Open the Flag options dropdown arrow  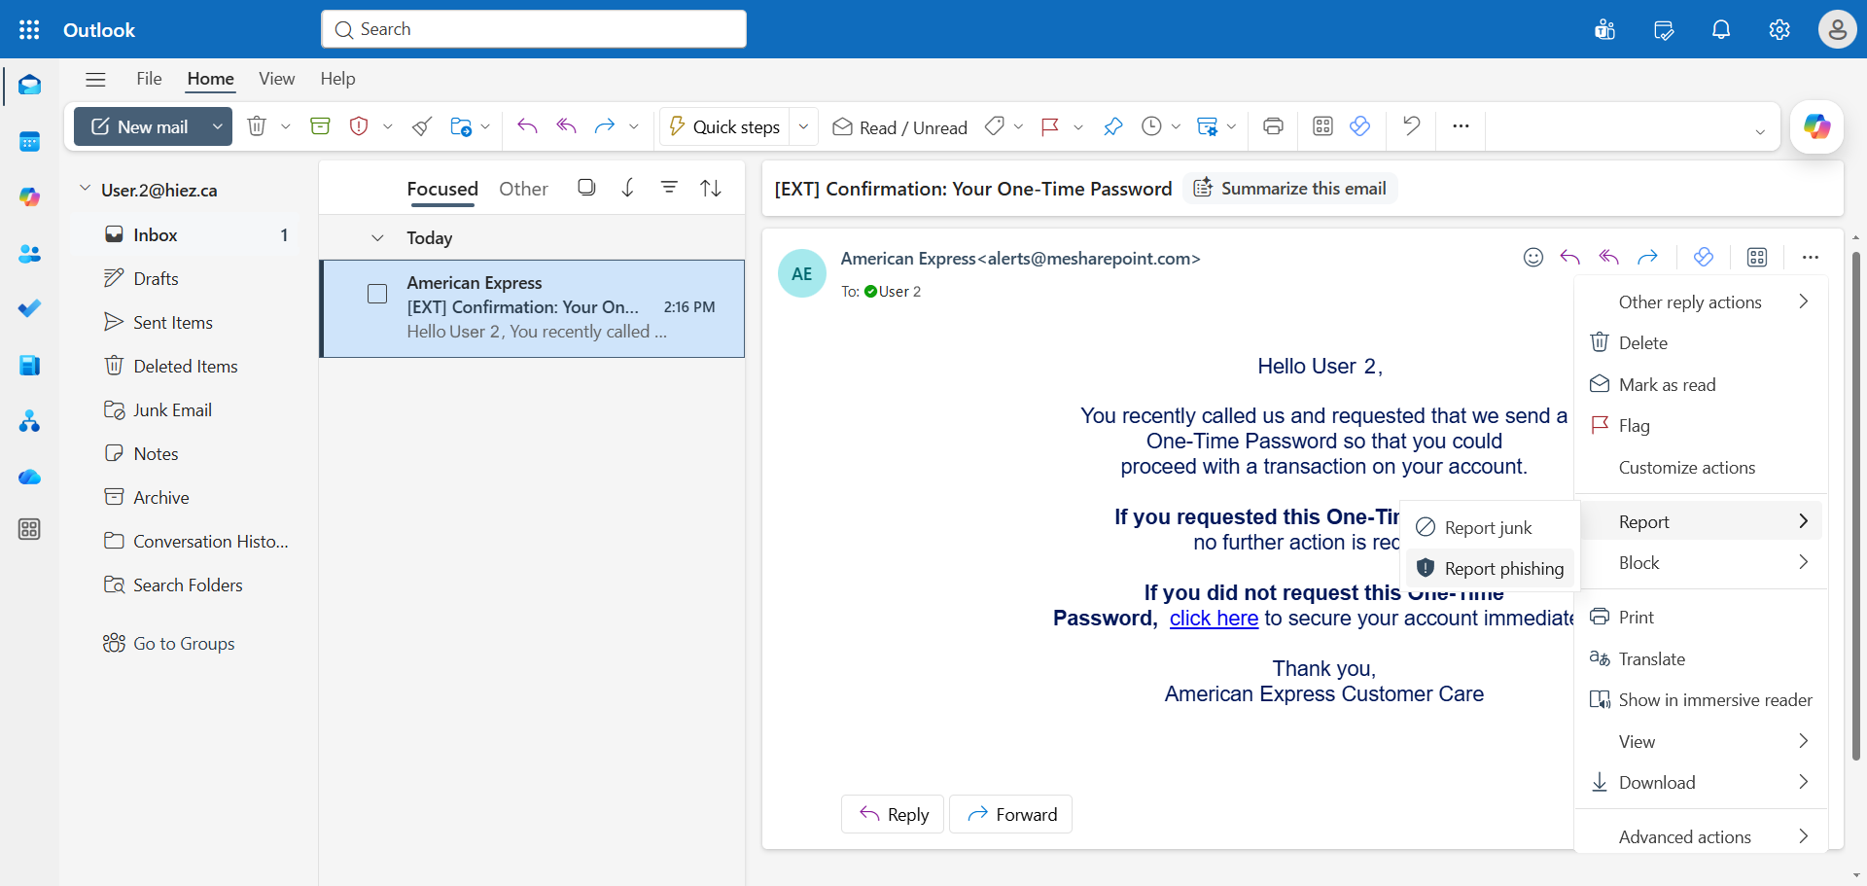click(x=1078, y=127)
